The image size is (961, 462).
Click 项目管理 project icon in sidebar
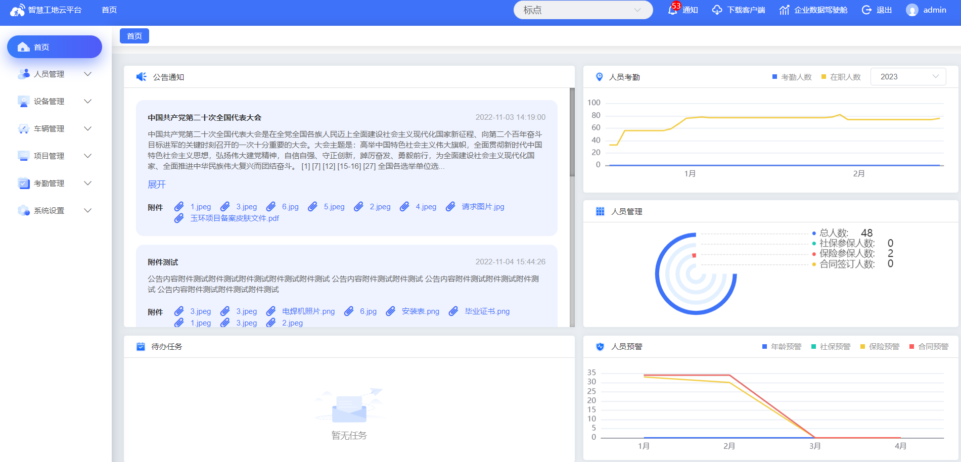tap(23, 156)
